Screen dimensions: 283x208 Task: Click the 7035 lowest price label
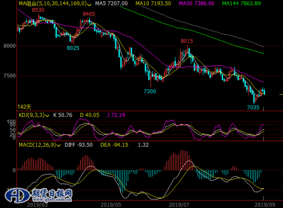[x=253, y=108]
